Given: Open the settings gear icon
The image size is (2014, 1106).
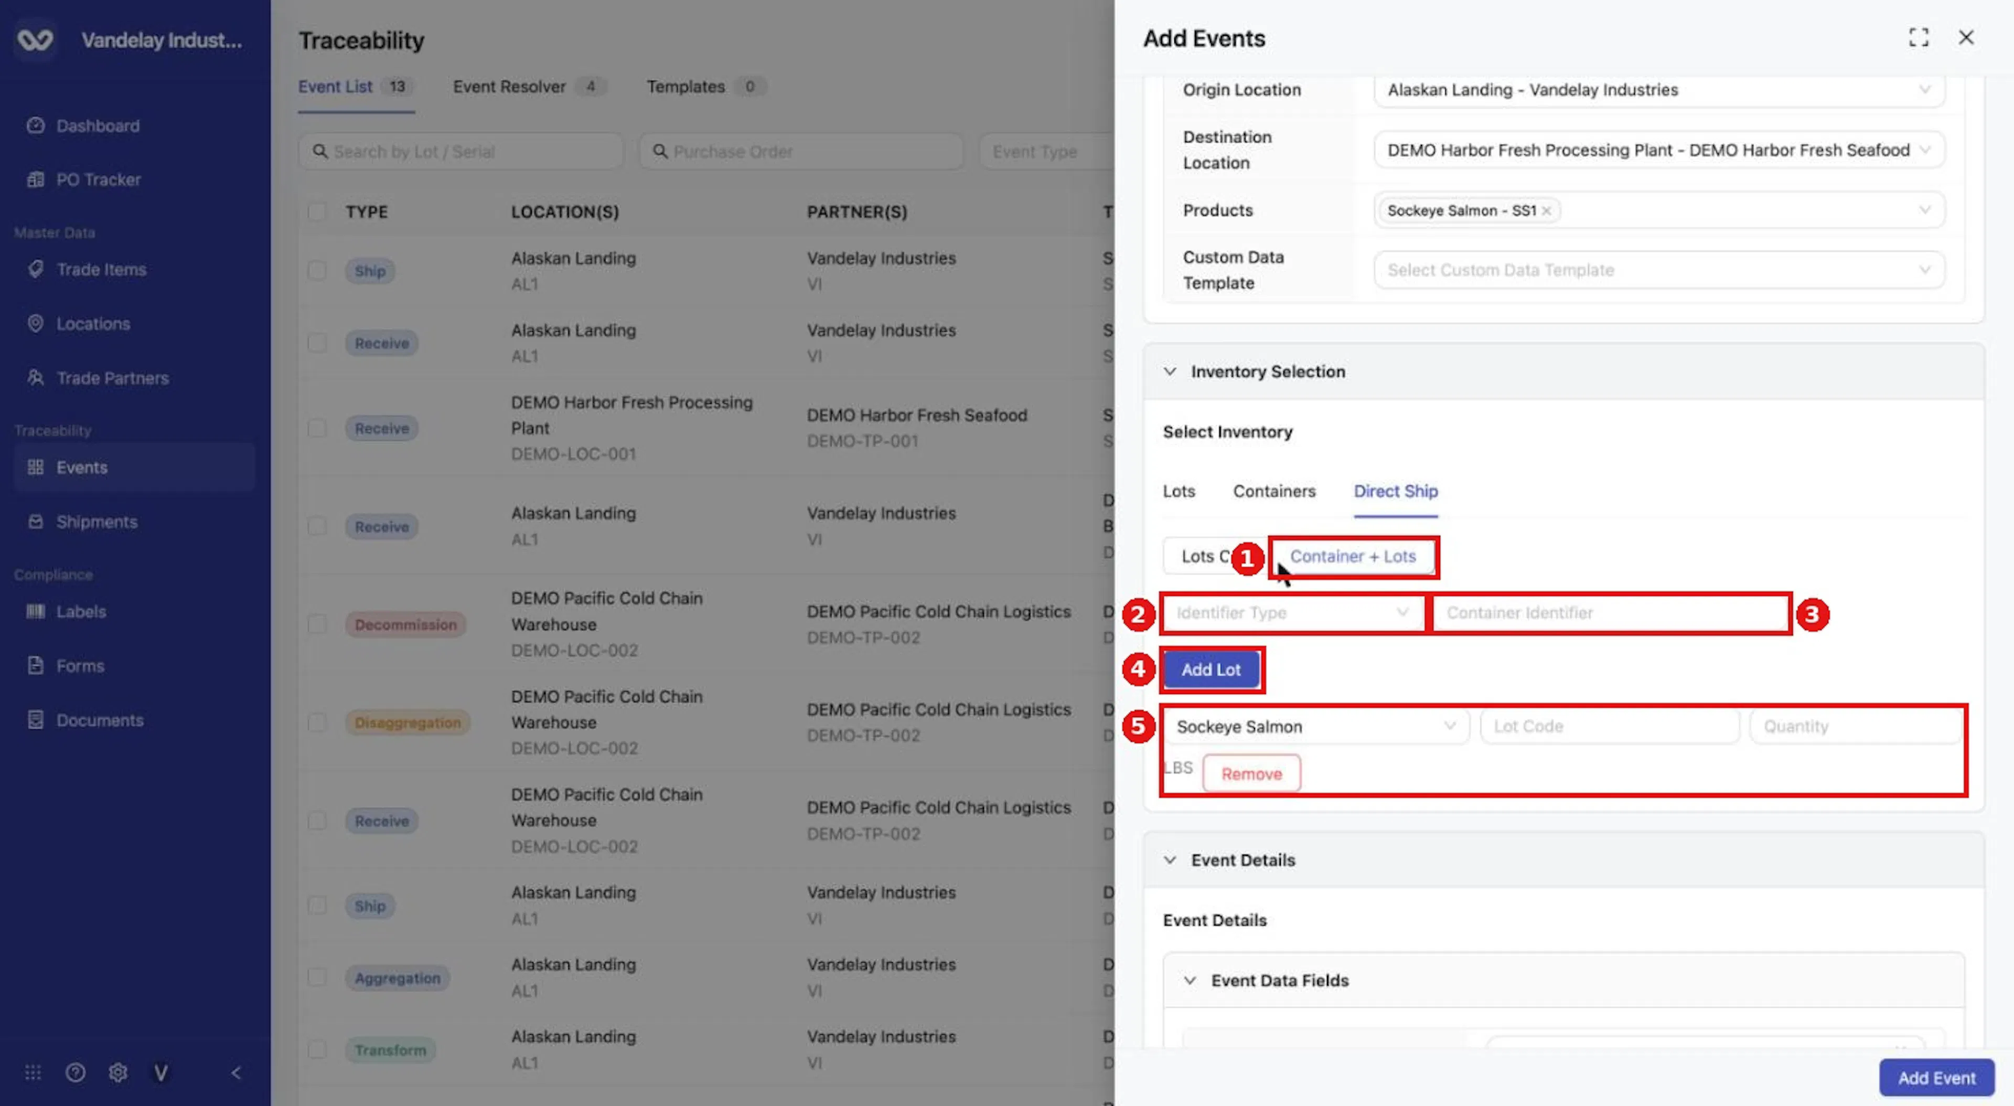Looking at the screenshot, I should click(118, 1072).
